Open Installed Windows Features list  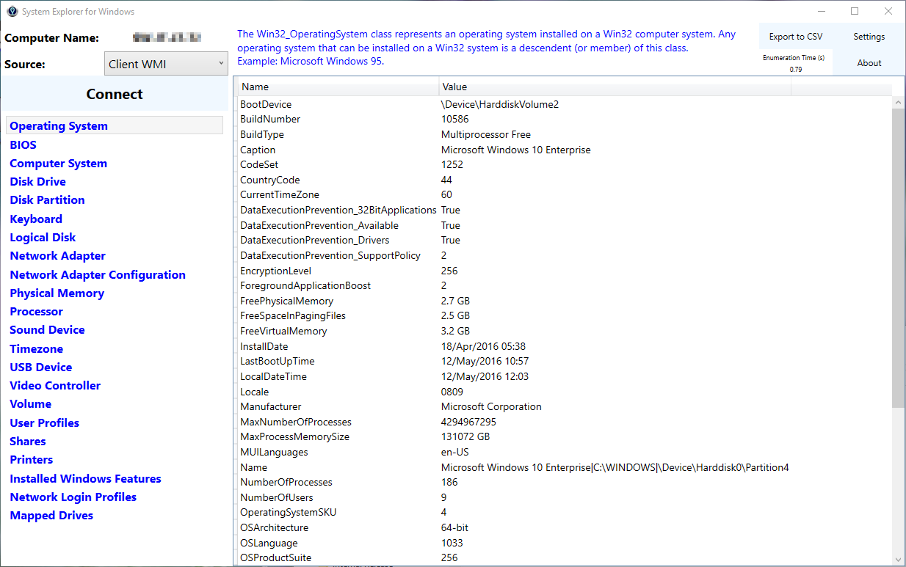tap(85, 479)
